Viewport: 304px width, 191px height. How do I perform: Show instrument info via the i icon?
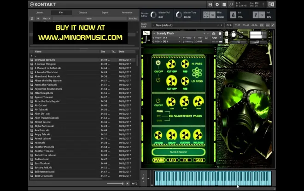coord(220,34)
